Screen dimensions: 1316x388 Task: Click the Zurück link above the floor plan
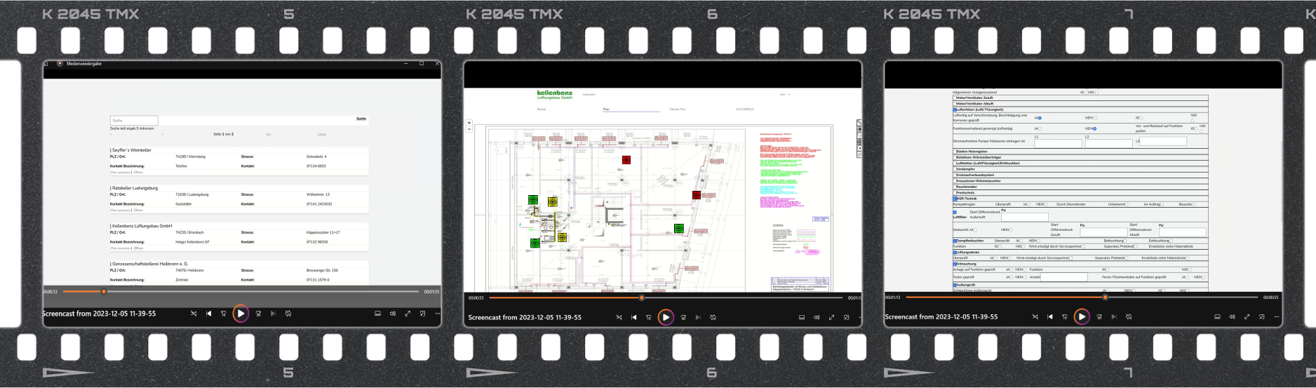pyautogui.click(x=541, y=109)
